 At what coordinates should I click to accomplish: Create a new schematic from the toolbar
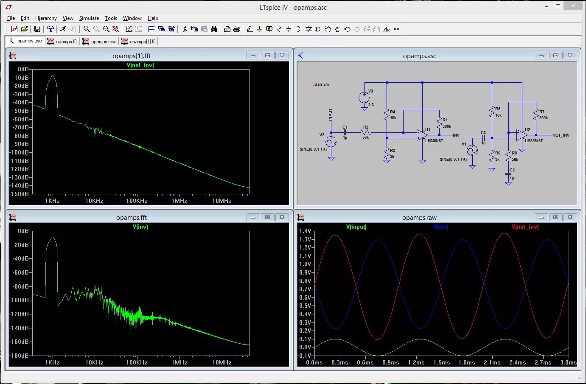tap(14, 29)
